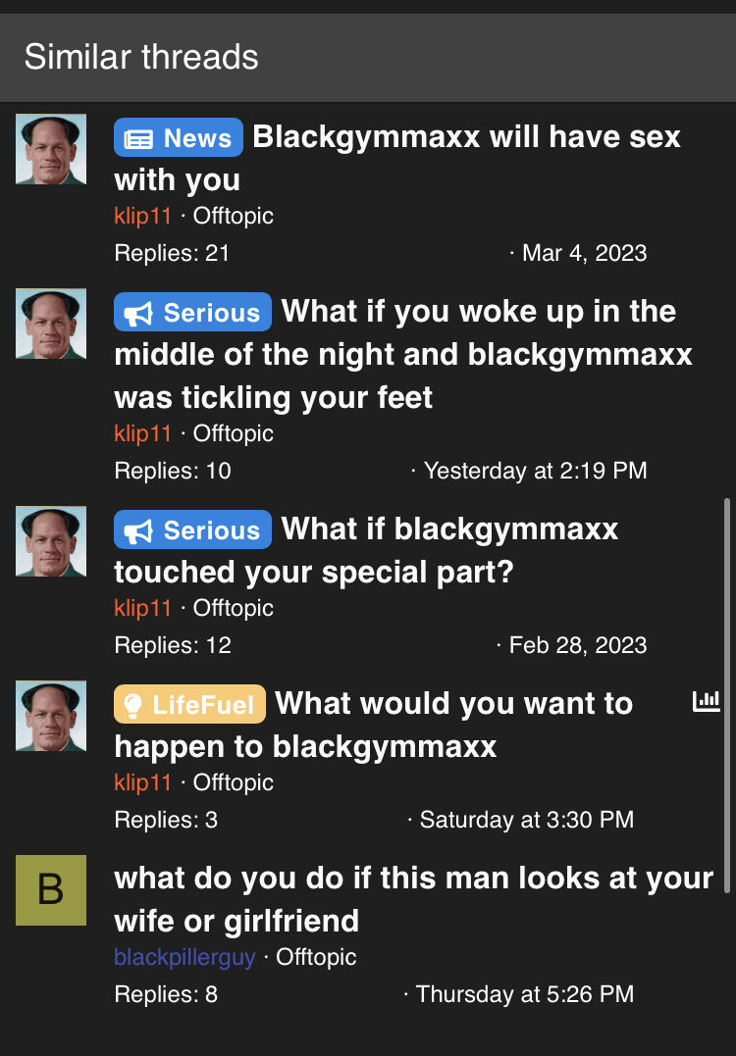Open thread 'What if blackgymmaxx touched your special part?'
736x1056 pixels.
click(366, 550)
